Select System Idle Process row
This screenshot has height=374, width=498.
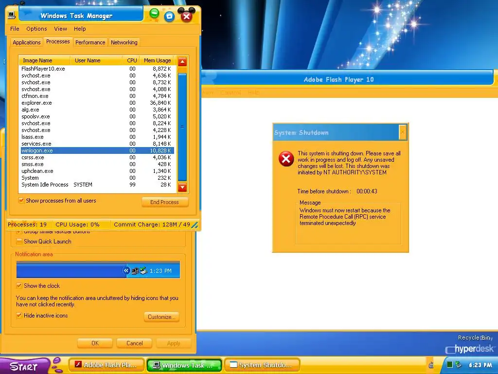coord(97,185)
